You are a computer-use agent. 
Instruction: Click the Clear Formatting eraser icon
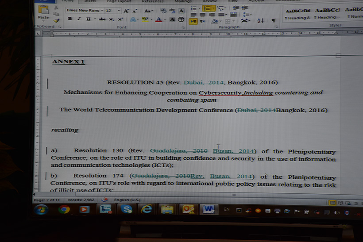[x=163, y=11]
